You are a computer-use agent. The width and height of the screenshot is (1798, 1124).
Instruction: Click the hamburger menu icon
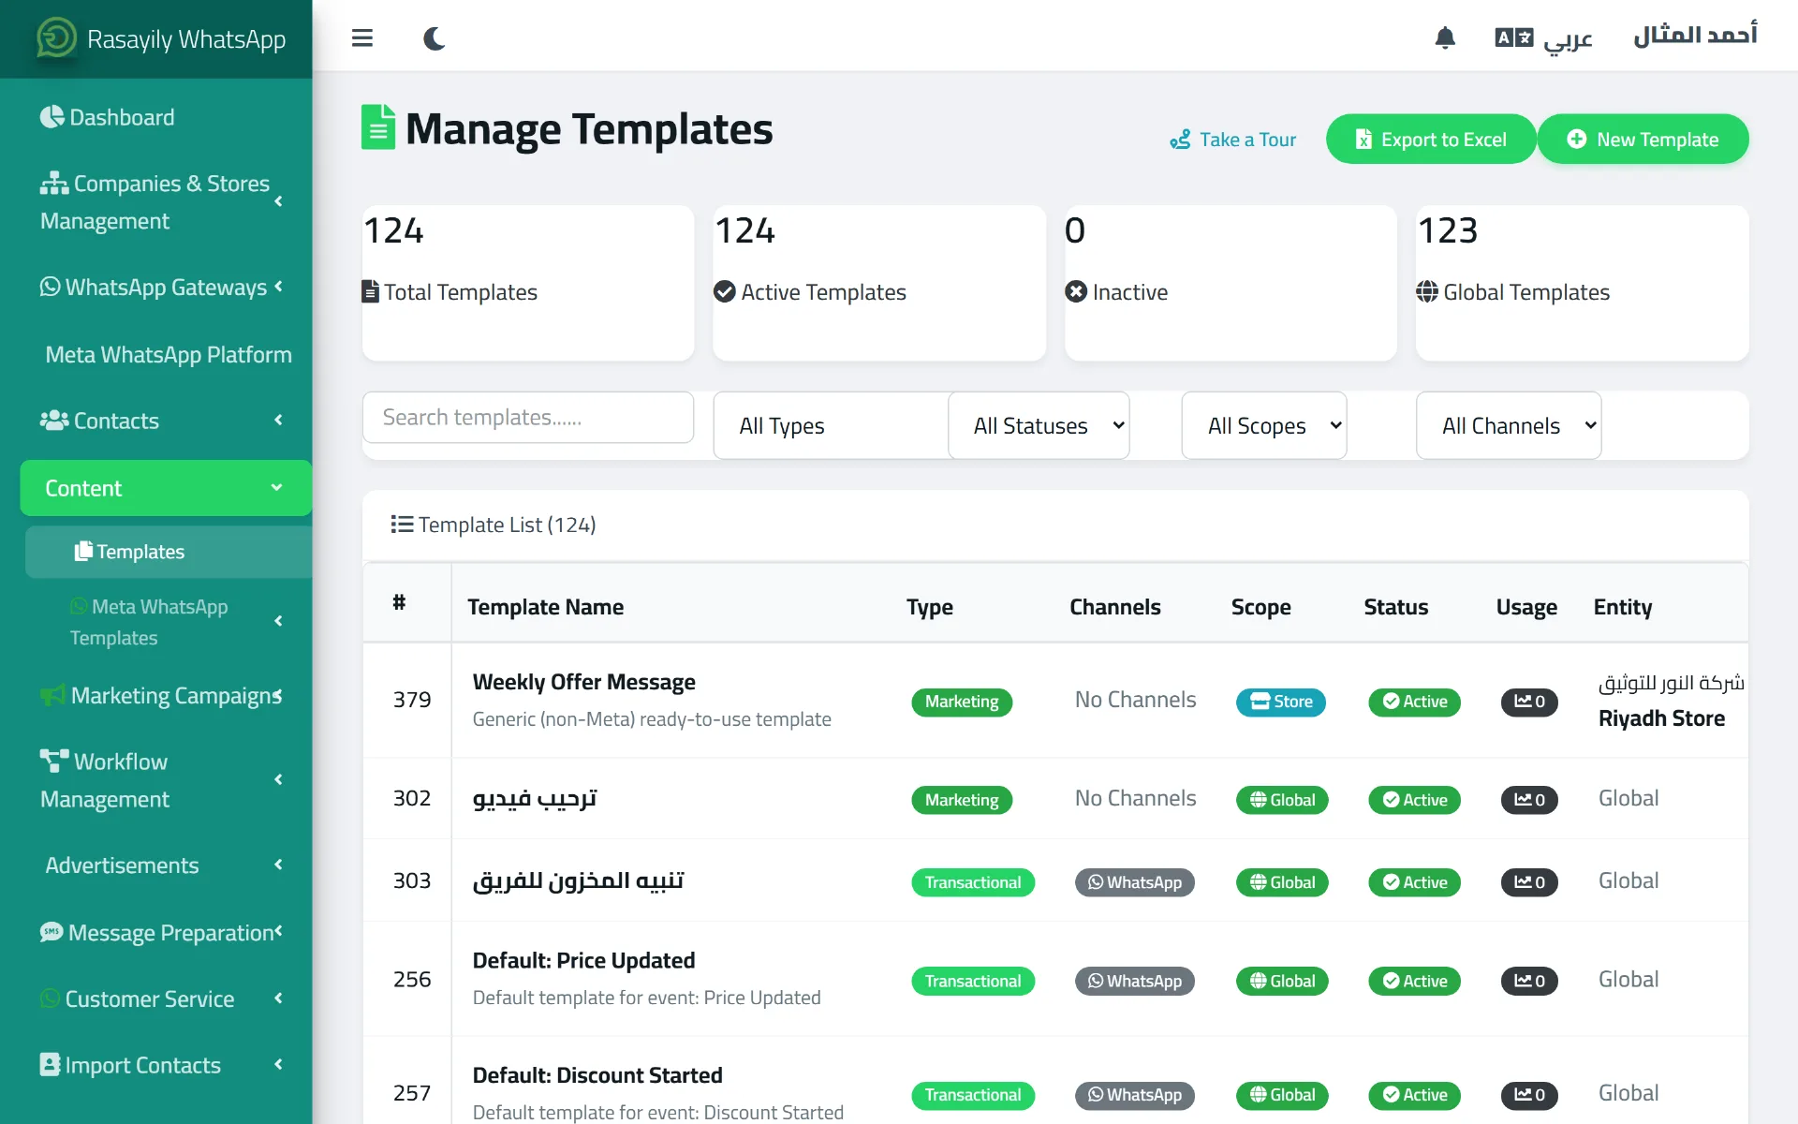click(x=362, y=38)
